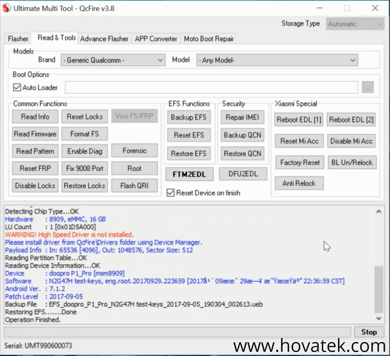Click the BL Un/Relock button

coord(352,162)
